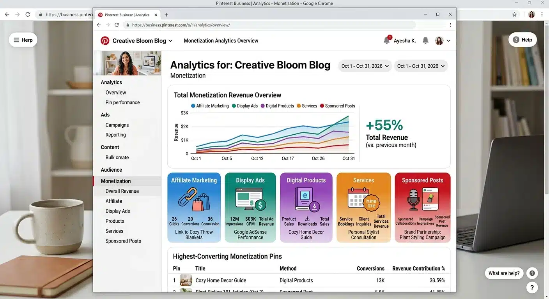The width and height of the screenshot is (549, 299).
Task: Click the Cozy Home Decor Guide pin thumbnail
Action: (186, 280)
